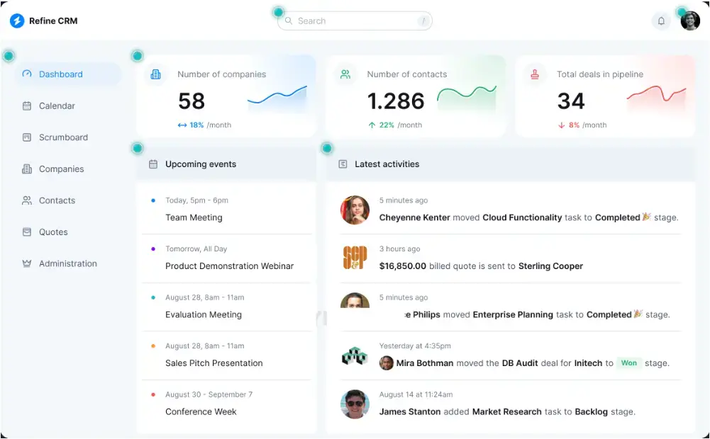Open Administration from the sidebar
The width and height of the screenshot is (710, 439).
pyautogui.click(x=67, y=263)
